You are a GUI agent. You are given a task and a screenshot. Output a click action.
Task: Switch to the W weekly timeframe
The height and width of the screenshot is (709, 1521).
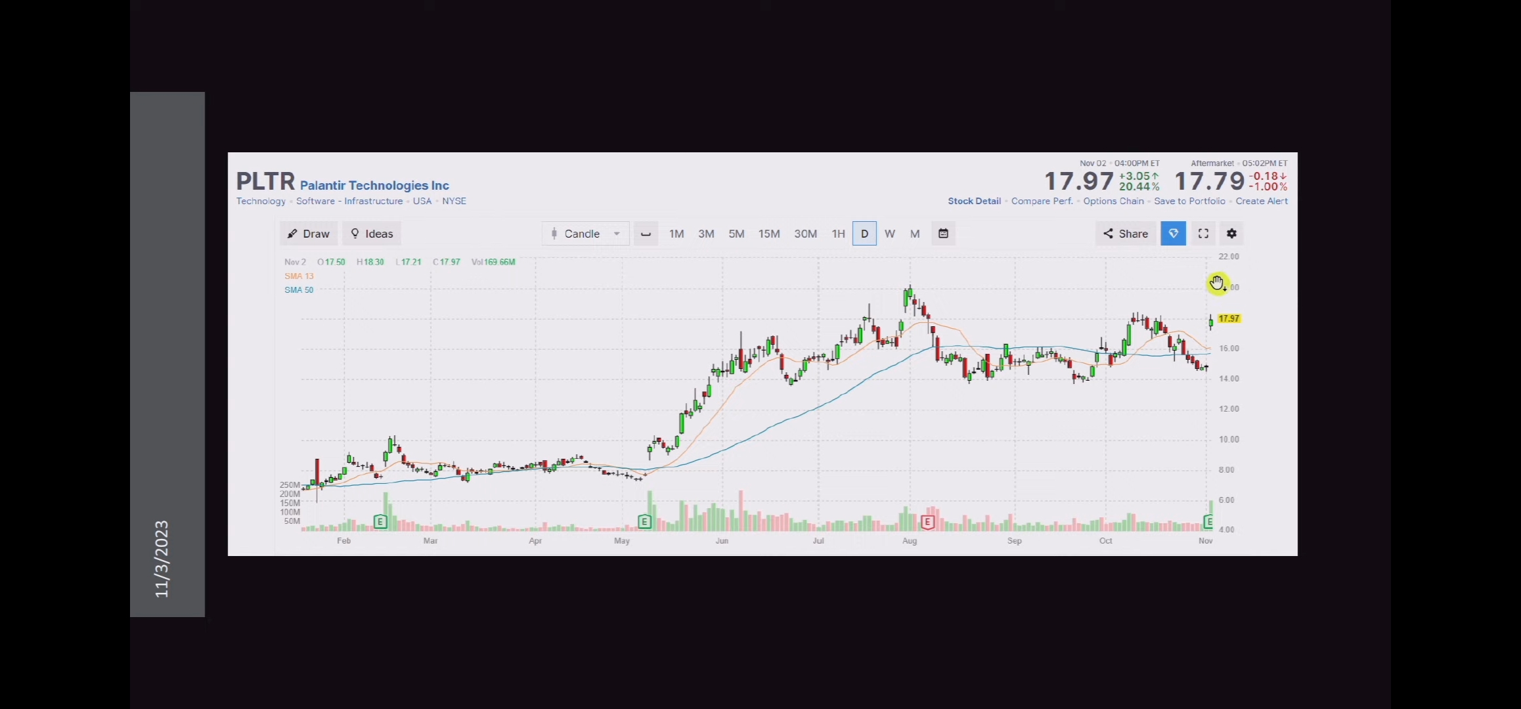pyautogui.click(x=890, y=234)
